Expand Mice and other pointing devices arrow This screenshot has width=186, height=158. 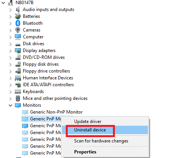click(10, 99)
